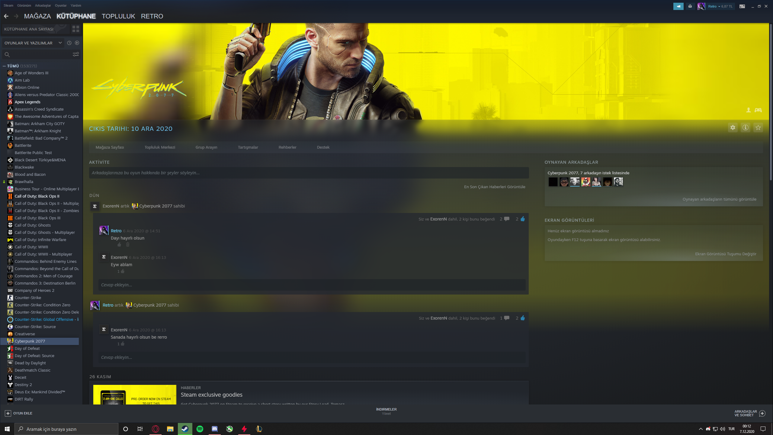
Task: Open Spotify from the taskbar
Action: coord(200,429)
